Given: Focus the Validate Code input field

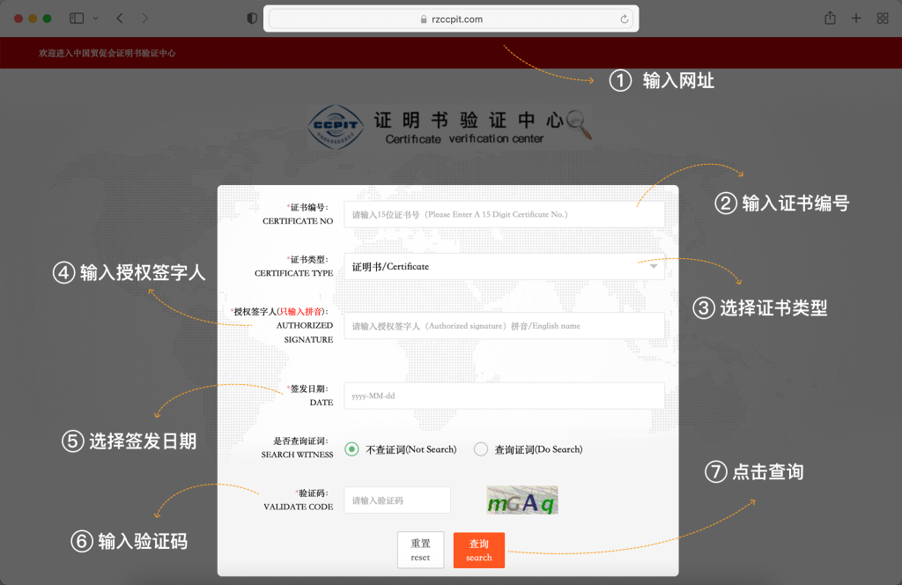Looking at the screenshot, I should (397, 500).
